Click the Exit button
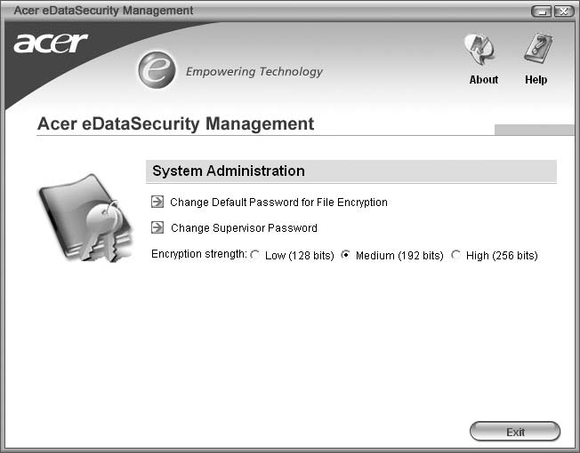Viewport: 580px width, 453px height. coord(515,431)
